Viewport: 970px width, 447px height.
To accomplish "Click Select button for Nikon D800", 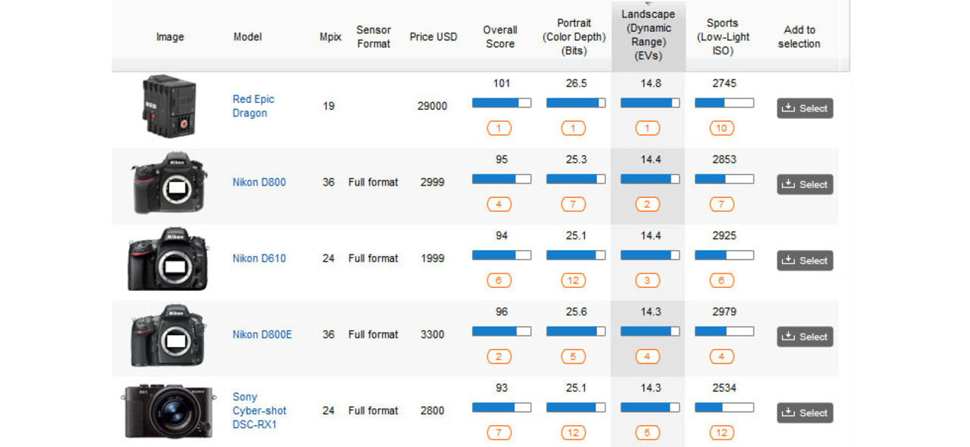I will [x=805, y=184].
